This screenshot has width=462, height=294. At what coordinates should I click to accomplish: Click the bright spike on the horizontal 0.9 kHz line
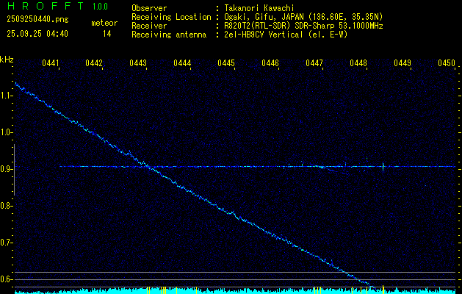[383, 167]
